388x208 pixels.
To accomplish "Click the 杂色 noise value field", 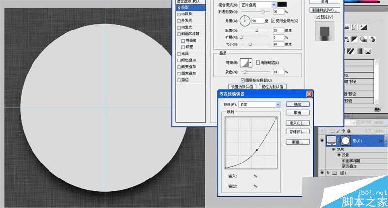I will click(x=278, y=72).
